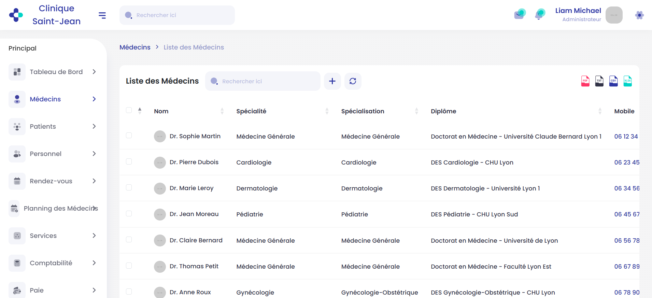Tick checkbox for Dr. Marie Leroy
Screen dimensions: 652x298
pos(129,187)
